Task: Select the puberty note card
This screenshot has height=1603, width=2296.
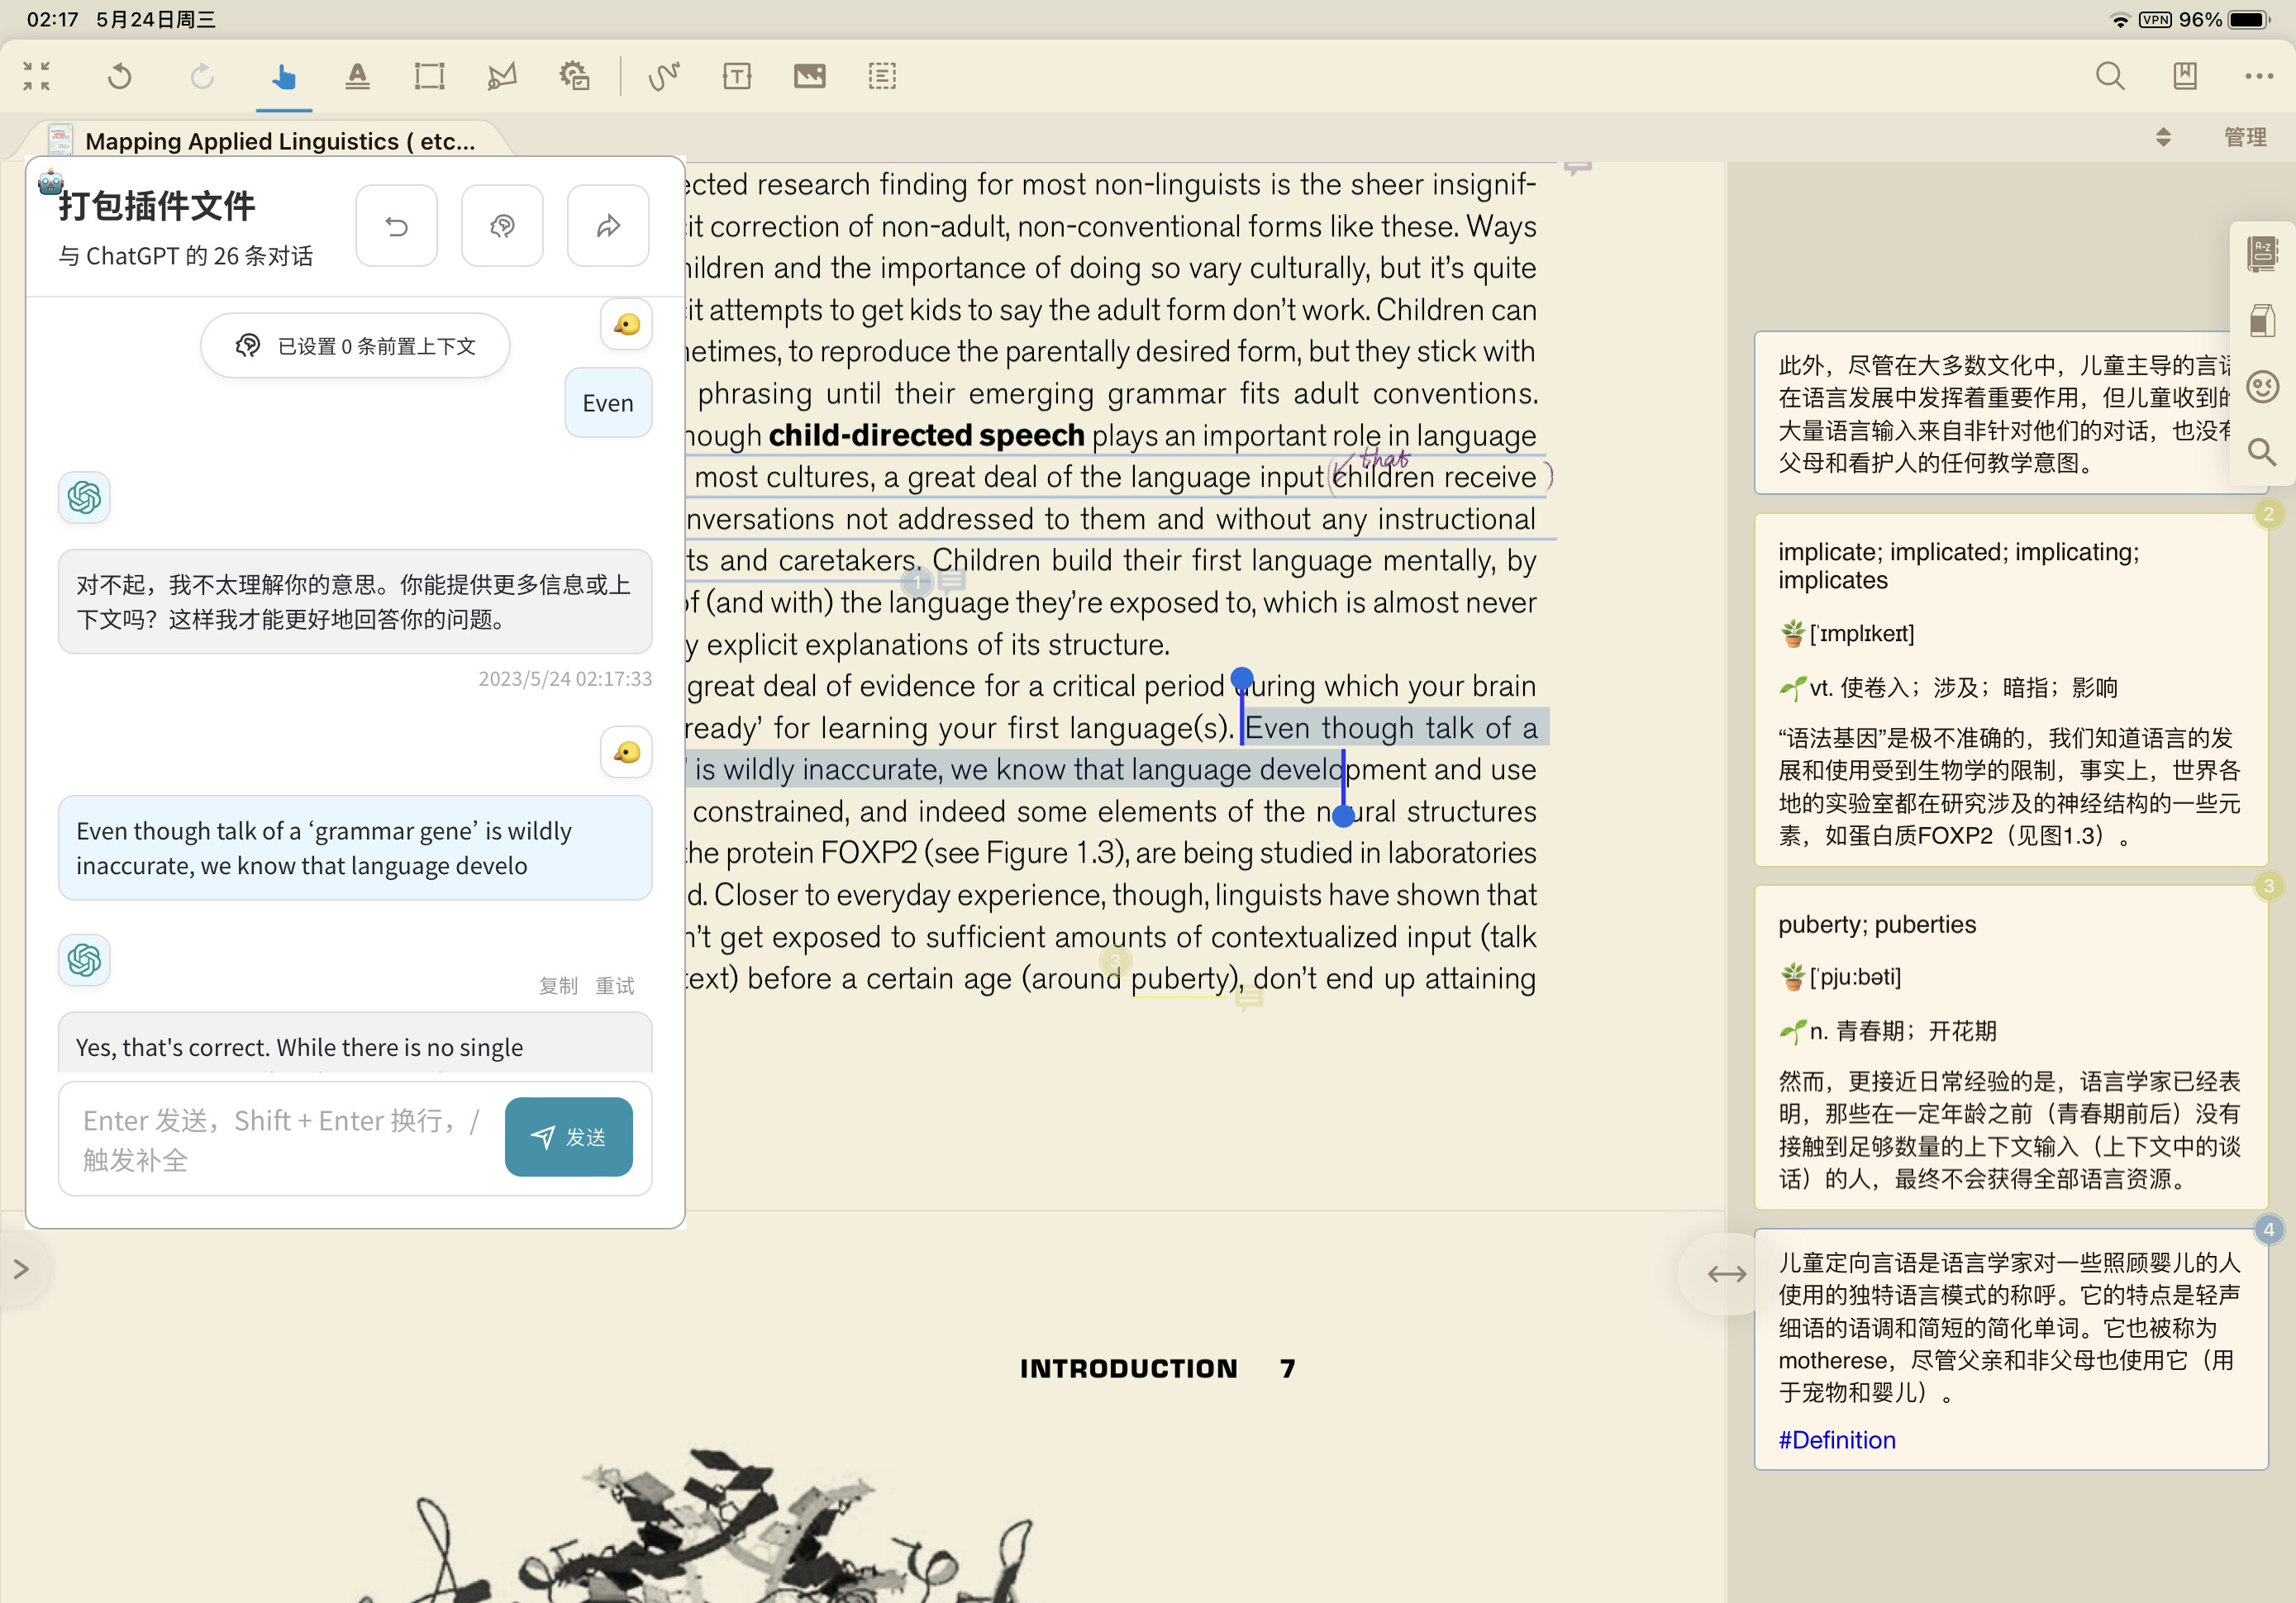Action: 2011,1047
